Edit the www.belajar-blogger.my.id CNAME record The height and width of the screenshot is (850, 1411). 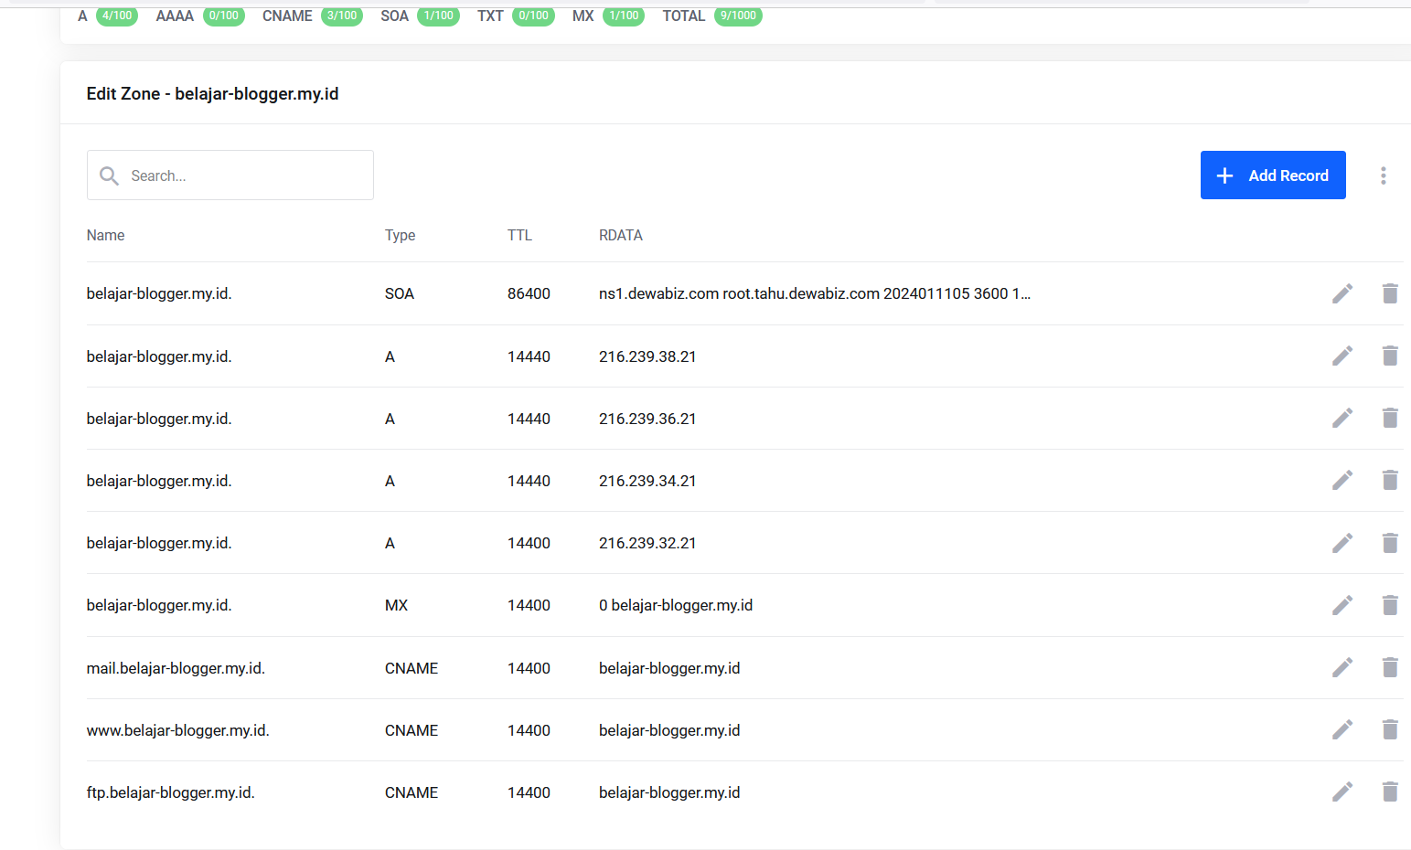1342,729
